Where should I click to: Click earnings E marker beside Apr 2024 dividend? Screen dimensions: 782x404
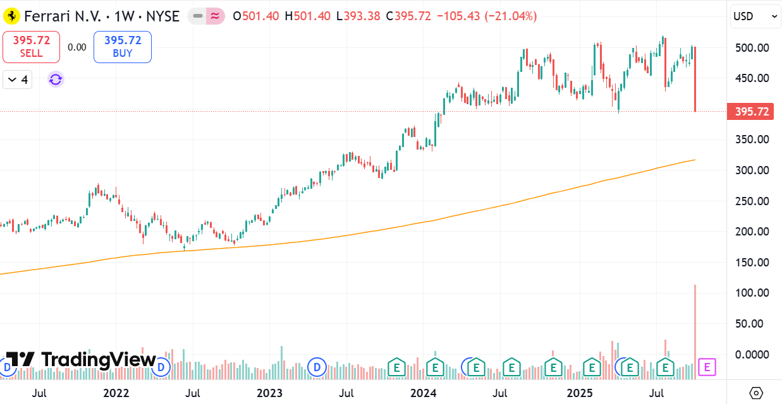[x=477, y=367]
